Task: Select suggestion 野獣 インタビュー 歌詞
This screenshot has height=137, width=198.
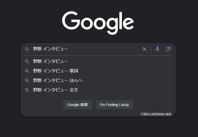Action: (98, 71)
